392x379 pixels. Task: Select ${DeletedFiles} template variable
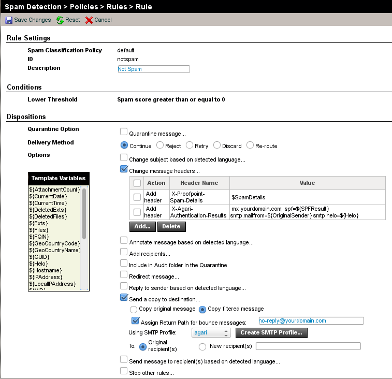(48, 216)
